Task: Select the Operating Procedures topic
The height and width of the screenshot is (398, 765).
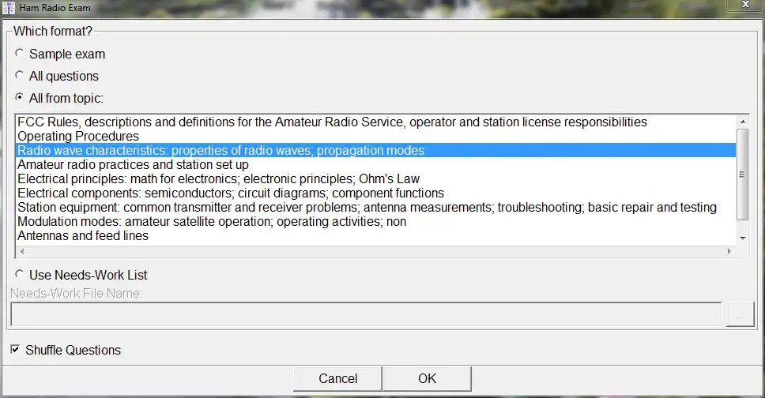Action: [x=376, y=136]
